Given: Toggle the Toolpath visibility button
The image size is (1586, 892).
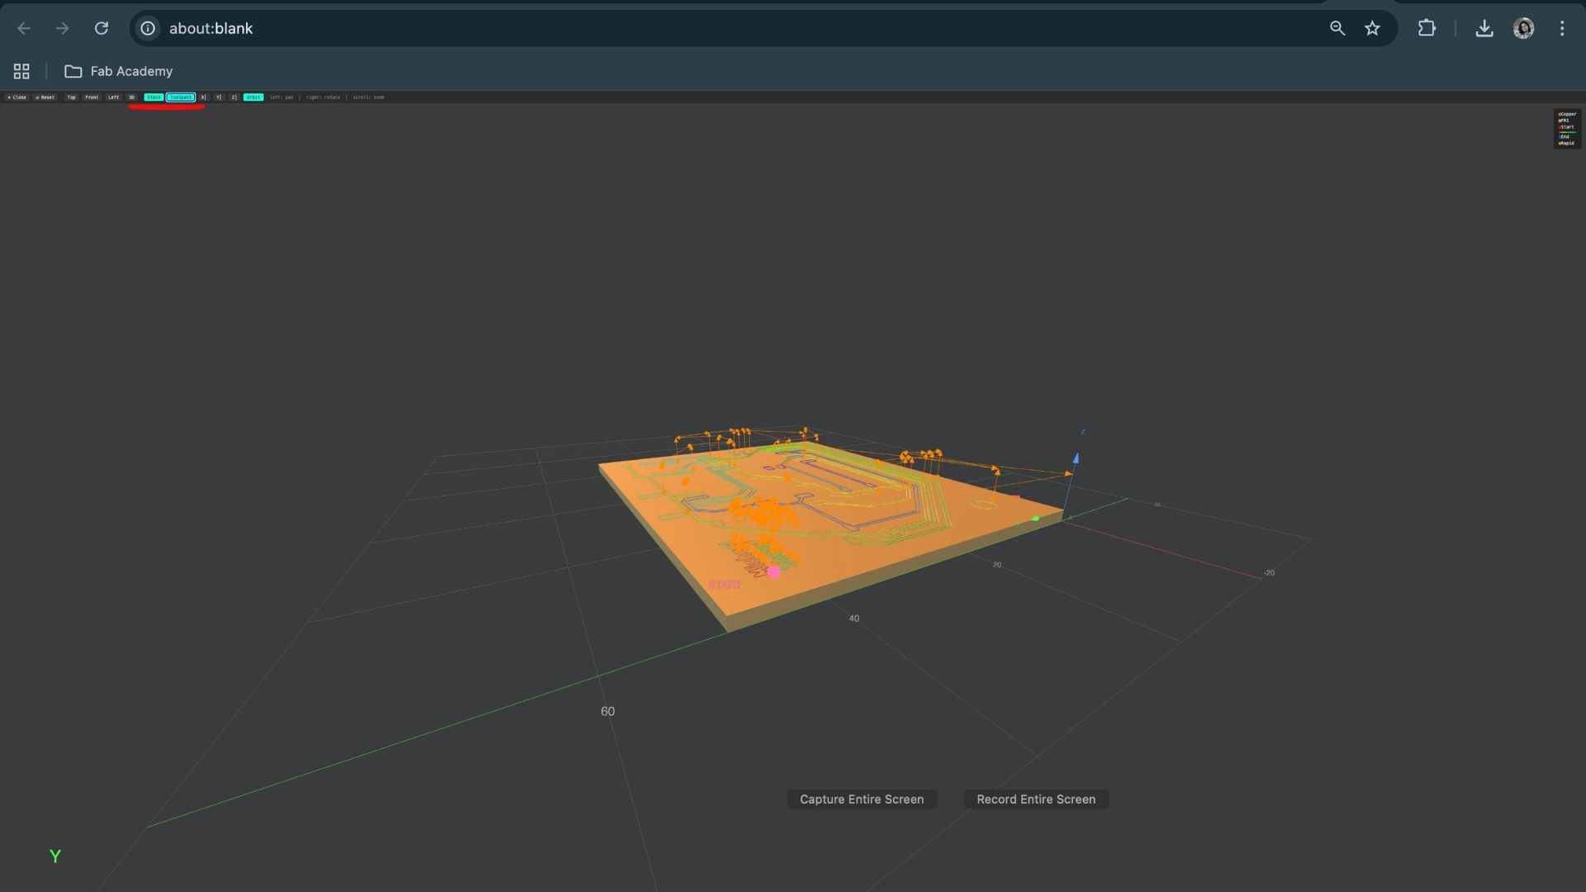Looking at the screenshot, I should (181, 97).
